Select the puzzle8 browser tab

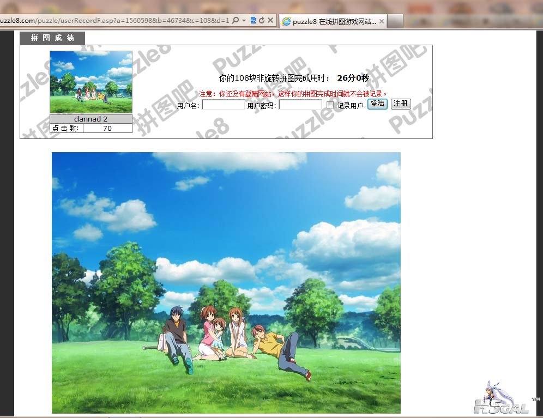tap(333, 21)
